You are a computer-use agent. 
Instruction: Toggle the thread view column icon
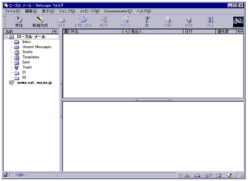click(x=66, y=31)
